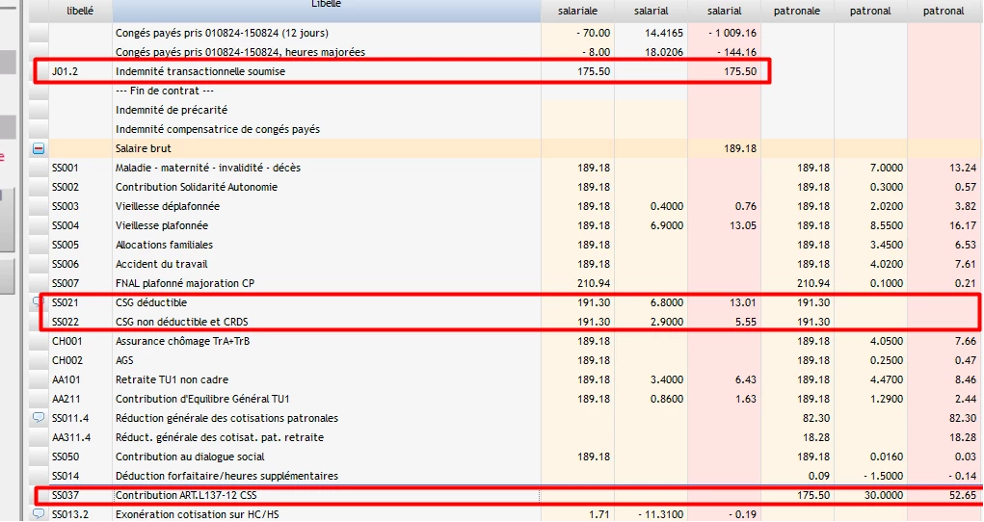Select salarial amount 13.05

pos(743,225)
